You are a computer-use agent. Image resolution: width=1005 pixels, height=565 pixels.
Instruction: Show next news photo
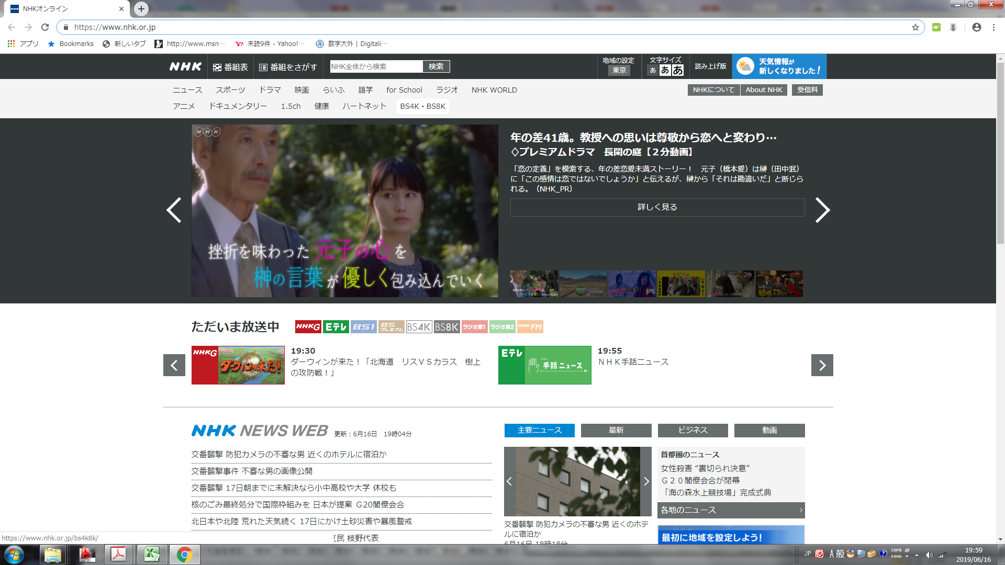pyautogui.click(x=646, y=481)
